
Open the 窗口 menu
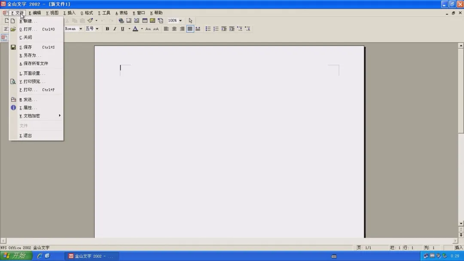[x=139, y=13]
